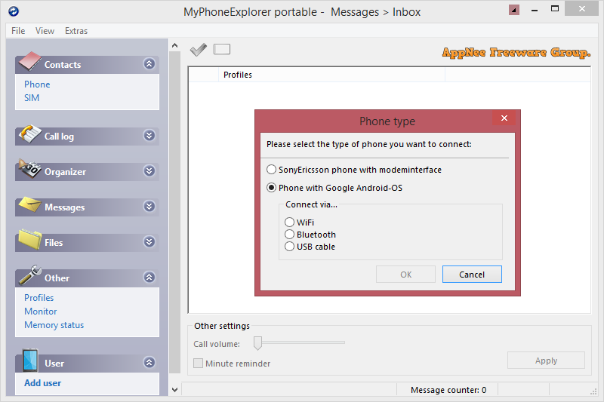This screenshot has height=402, width=604.
Task: Click the Add user link
Action: point(43,383)
